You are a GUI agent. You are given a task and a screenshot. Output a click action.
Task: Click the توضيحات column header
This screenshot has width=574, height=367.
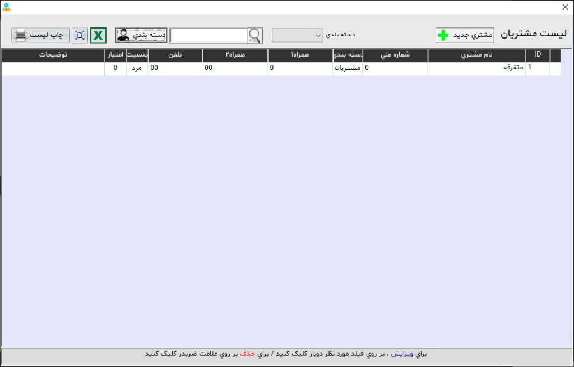[x=53, y=55]
